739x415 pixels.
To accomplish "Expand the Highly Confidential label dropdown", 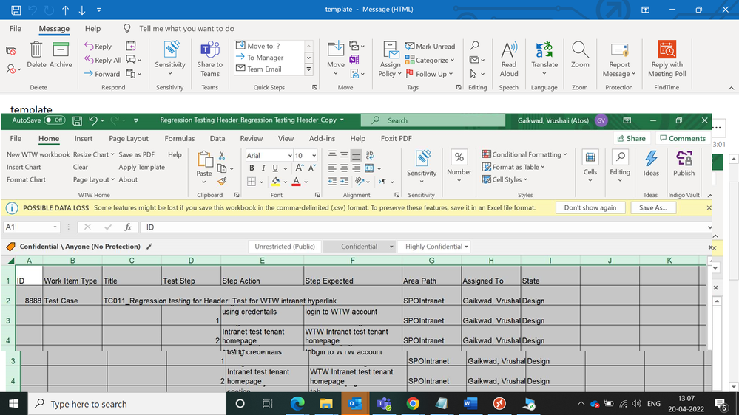I will click(x=466, y=247).
